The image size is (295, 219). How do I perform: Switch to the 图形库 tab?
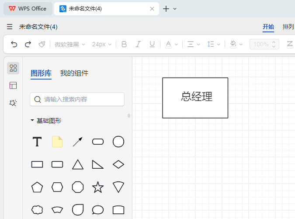click(x=41, y=73)
